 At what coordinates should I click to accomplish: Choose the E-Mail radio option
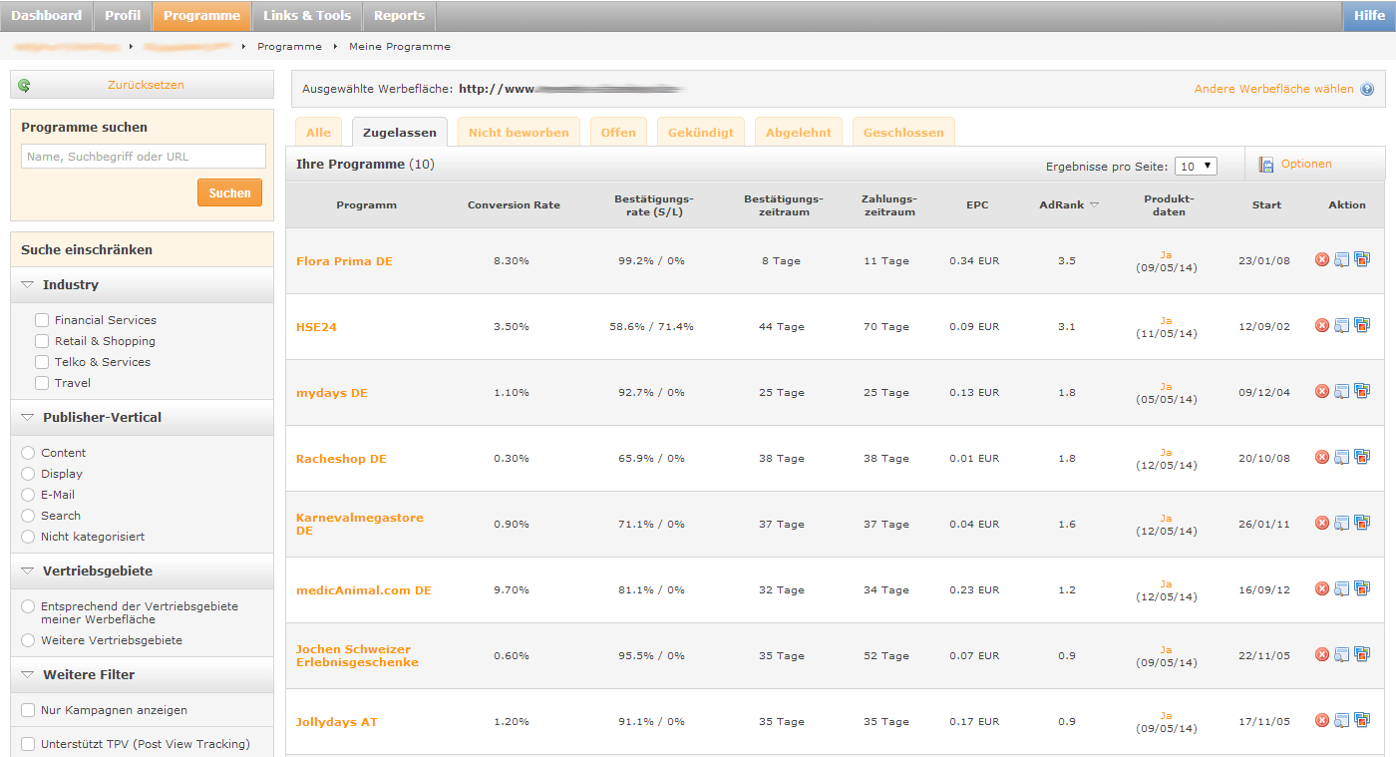(x=28, y=495)
